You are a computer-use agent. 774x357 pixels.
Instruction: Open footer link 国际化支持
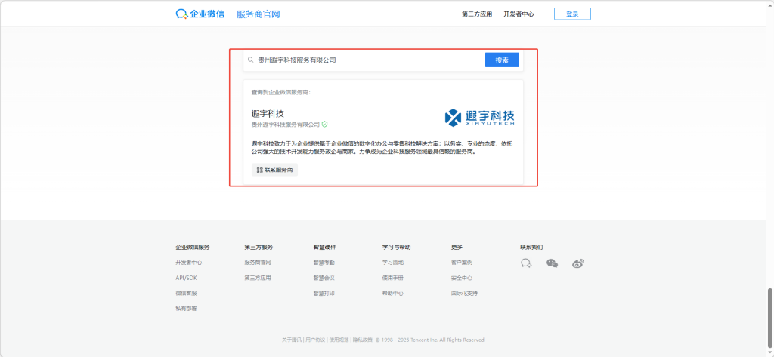pyautogui.click(x=464, y=293)
